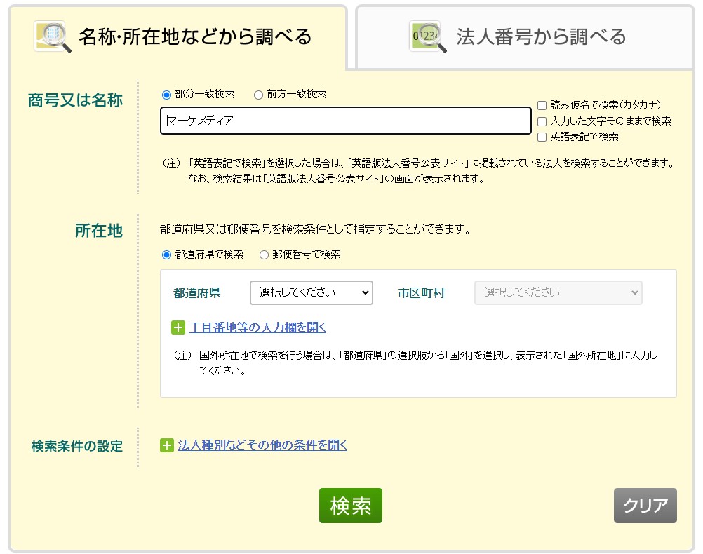The height and width of the screenshot is (554, 703).
Task: Click the マーケメディア name input field
Action: click(345, 121)
